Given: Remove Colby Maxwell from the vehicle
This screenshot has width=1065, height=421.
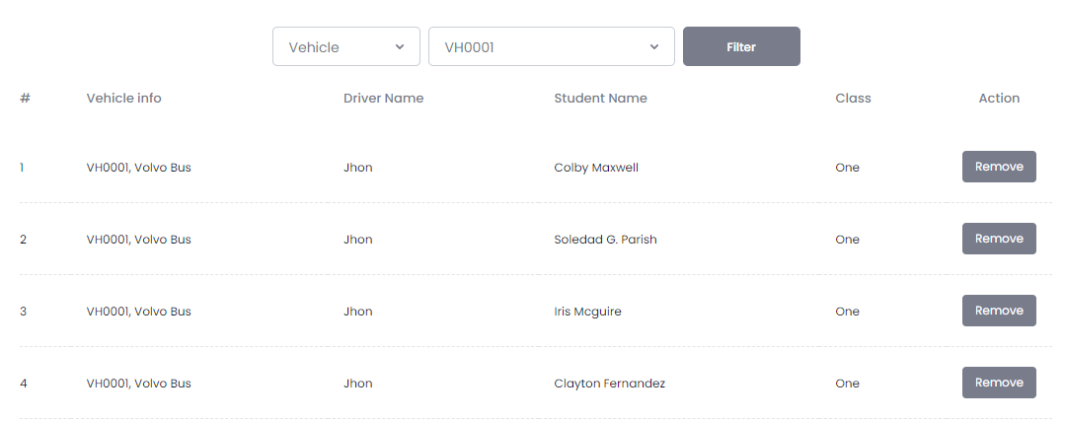Looking at the screenshot, I should pos(999,168).
